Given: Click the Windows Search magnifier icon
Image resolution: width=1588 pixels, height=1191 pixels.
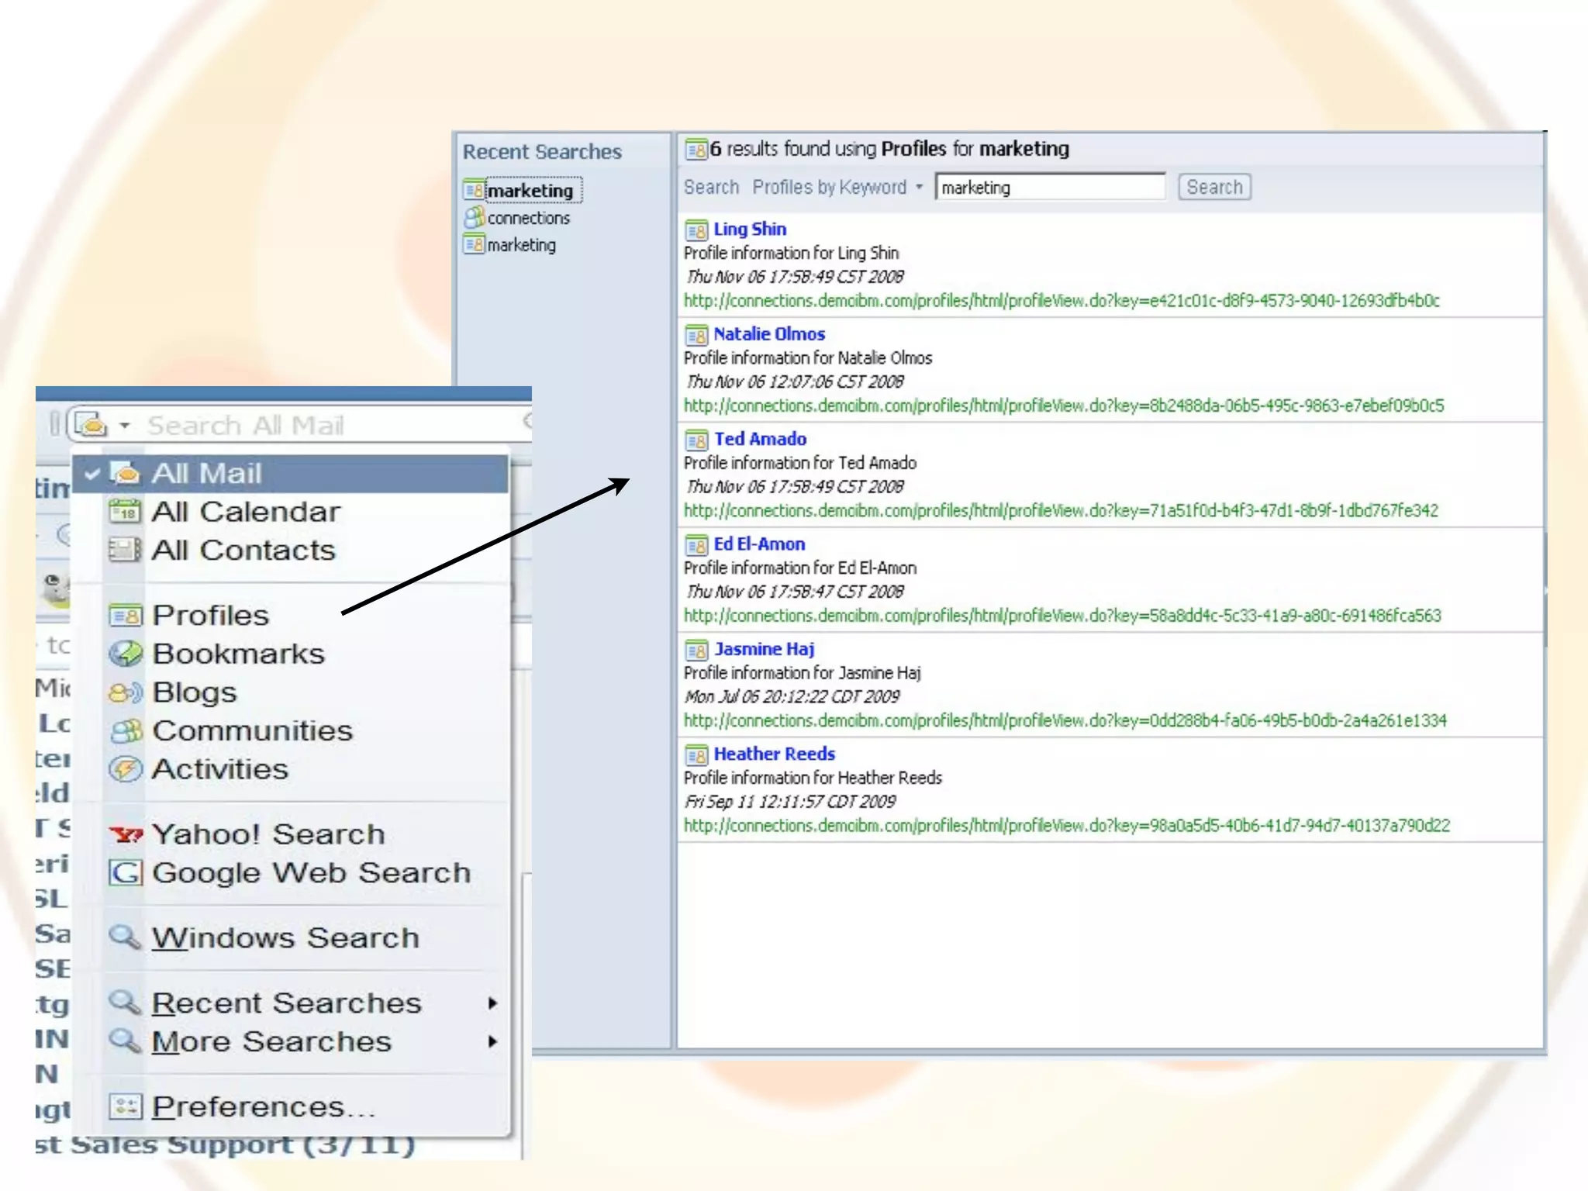Looking at the screenshot, I should (x=125, y=937).
